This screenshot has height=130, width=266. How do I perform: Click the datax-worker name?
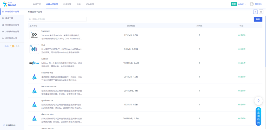pyautogui.click(x=47, y=114)
